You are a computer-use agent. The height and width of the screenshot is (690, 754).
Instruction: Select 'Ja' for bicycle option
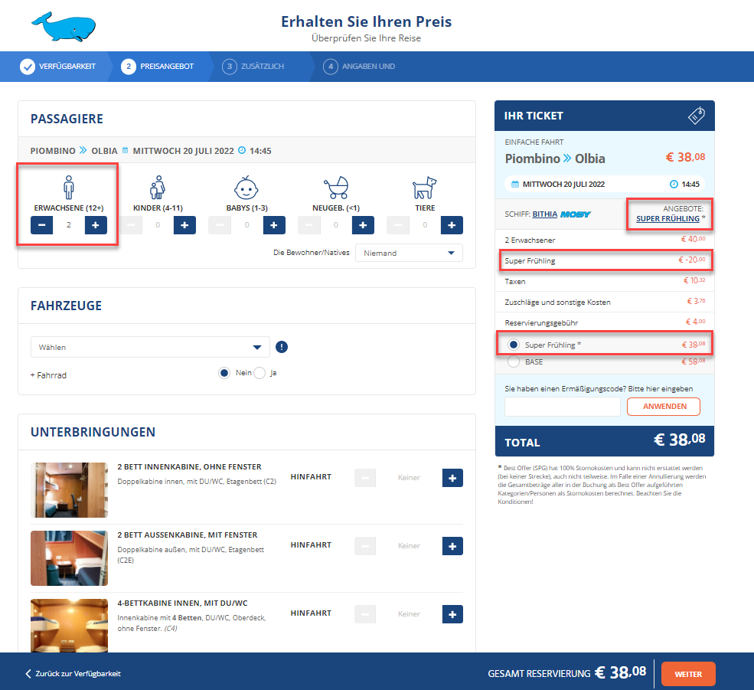pos(259,373)
